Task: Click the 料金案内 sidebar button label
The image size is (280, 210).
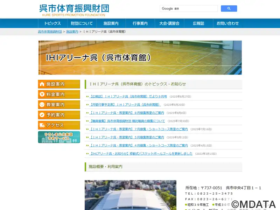Action: tap(55, 94)
